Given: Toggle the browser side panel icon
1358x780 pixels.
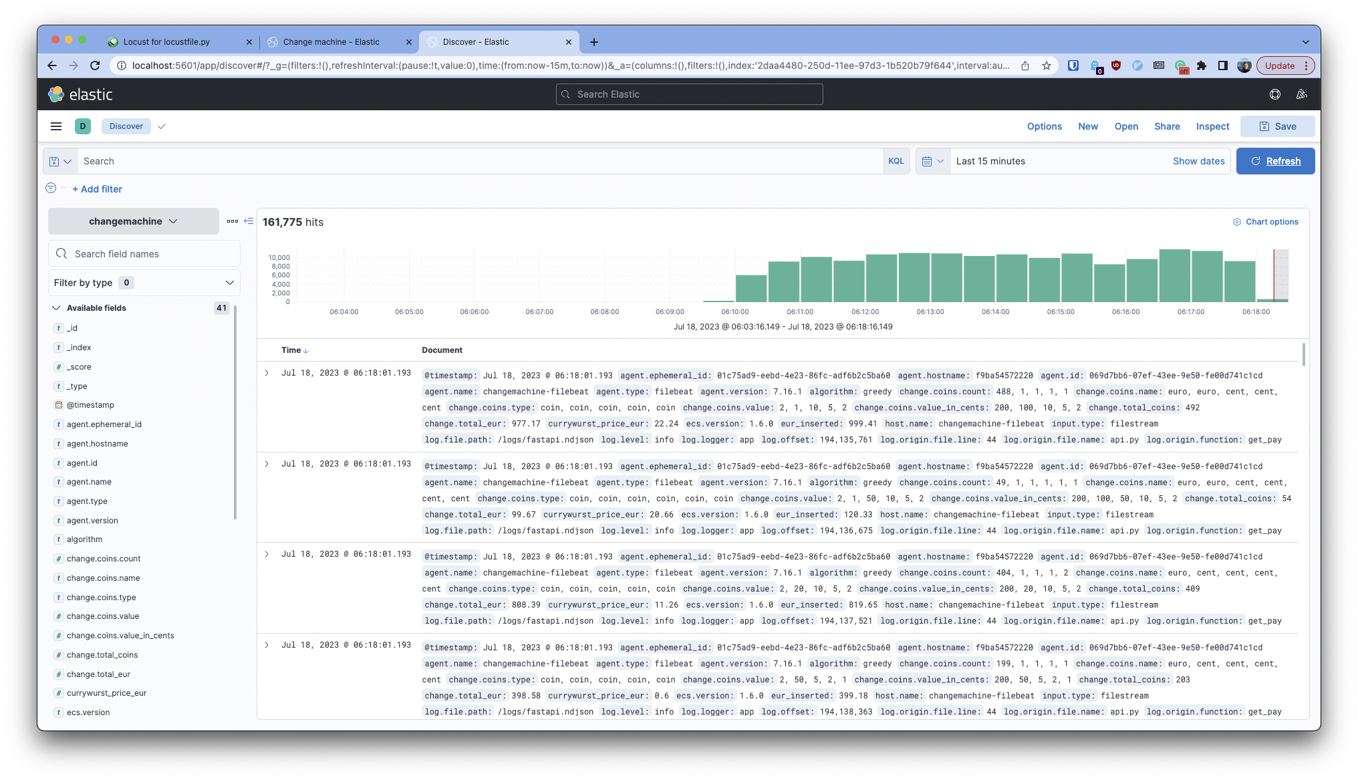Looking at the screenshot, I should click(1223, 66).
